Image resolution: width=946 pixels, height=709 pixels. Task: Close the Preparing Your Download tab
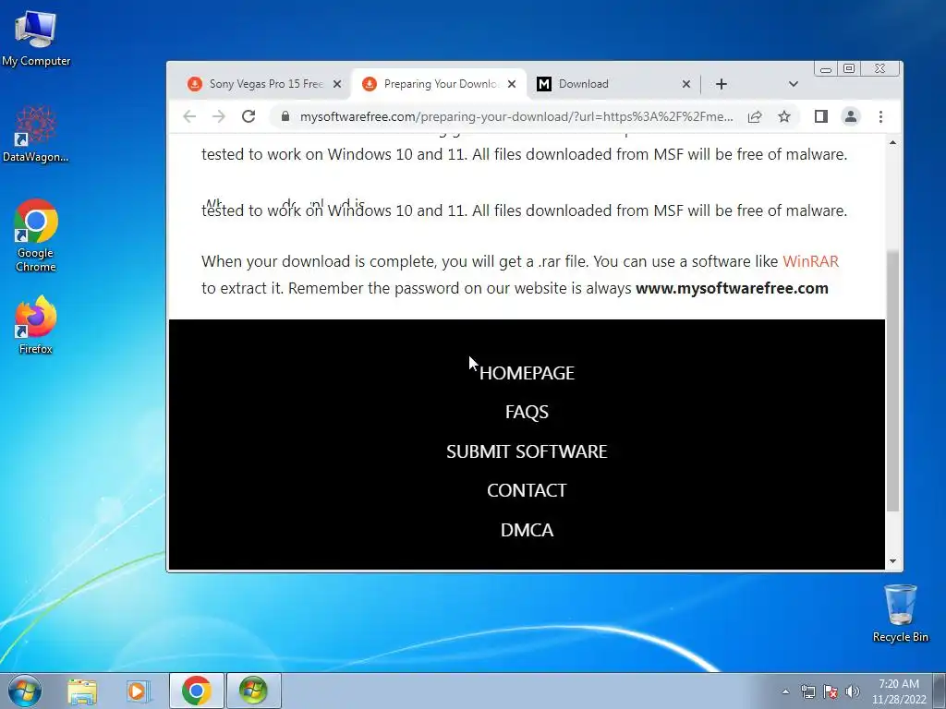tap(512, 84)
